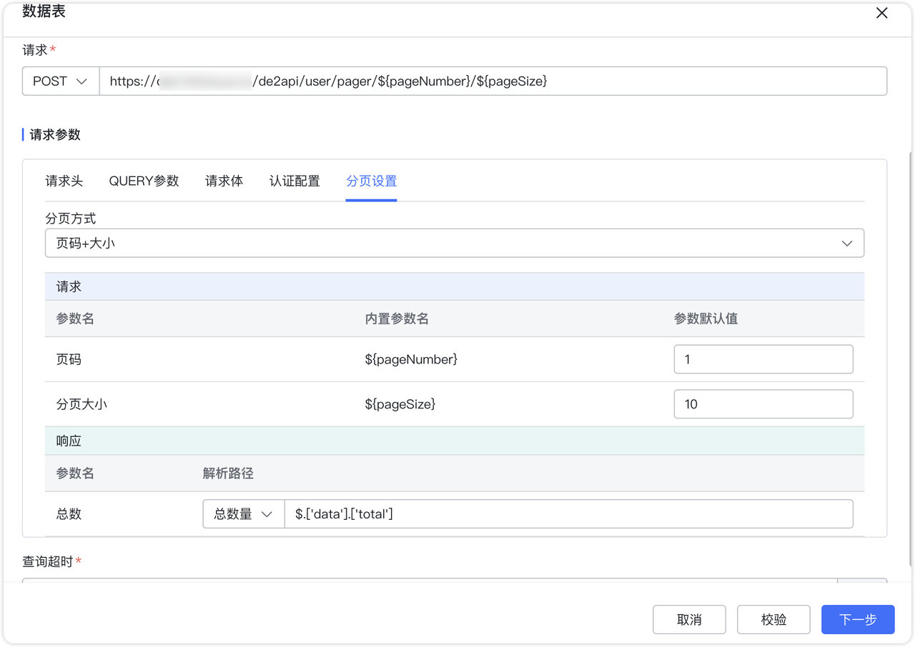The height and width of the screenshot is (647, 915).
Task: Click the 分页方式 label
Action: (70, 219)
